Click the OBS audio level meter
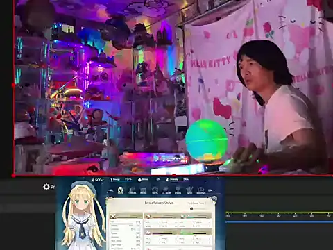The image size is (333, 250). (x=280, y=212)
